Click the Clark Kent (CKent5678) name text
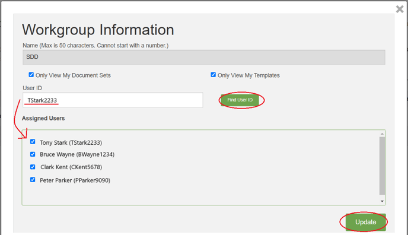The image size is (408, 235). 71,167
